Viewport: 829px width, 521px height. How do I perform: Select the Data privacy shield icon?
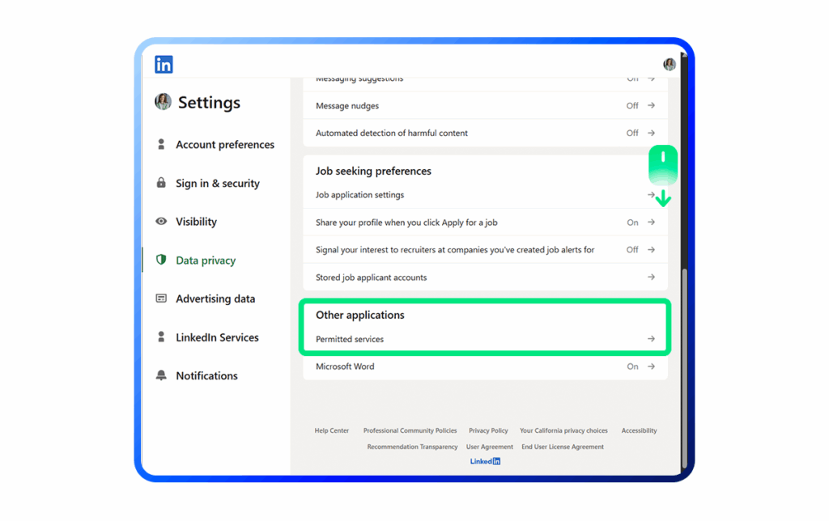point(162,260)
